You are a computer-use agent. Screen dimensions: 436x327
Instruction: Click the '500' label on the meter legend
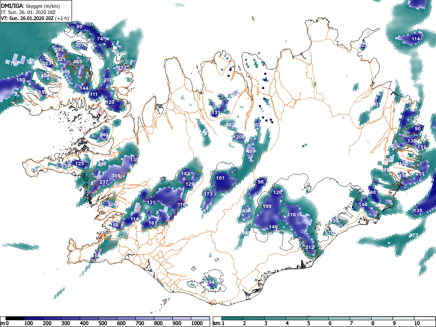click(x=102, y=324)
